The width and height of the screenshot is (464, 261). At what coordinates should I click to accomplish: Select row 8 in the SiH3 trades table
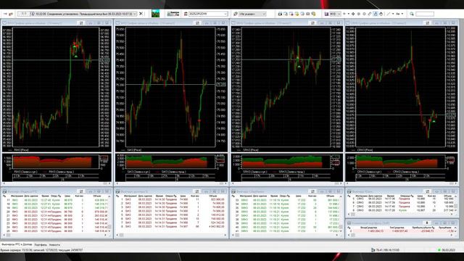click(171, 227)
